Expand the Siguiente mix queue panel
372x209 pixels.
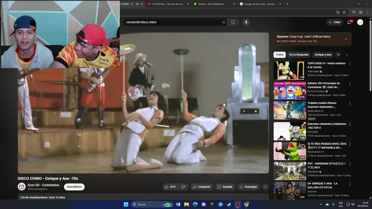pos(346,39)
